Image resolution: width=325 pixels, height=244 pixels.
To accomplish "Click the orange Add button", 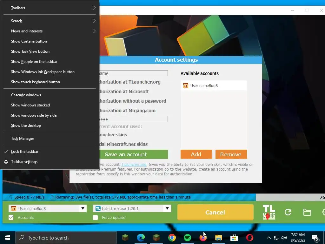I will 196,154.
